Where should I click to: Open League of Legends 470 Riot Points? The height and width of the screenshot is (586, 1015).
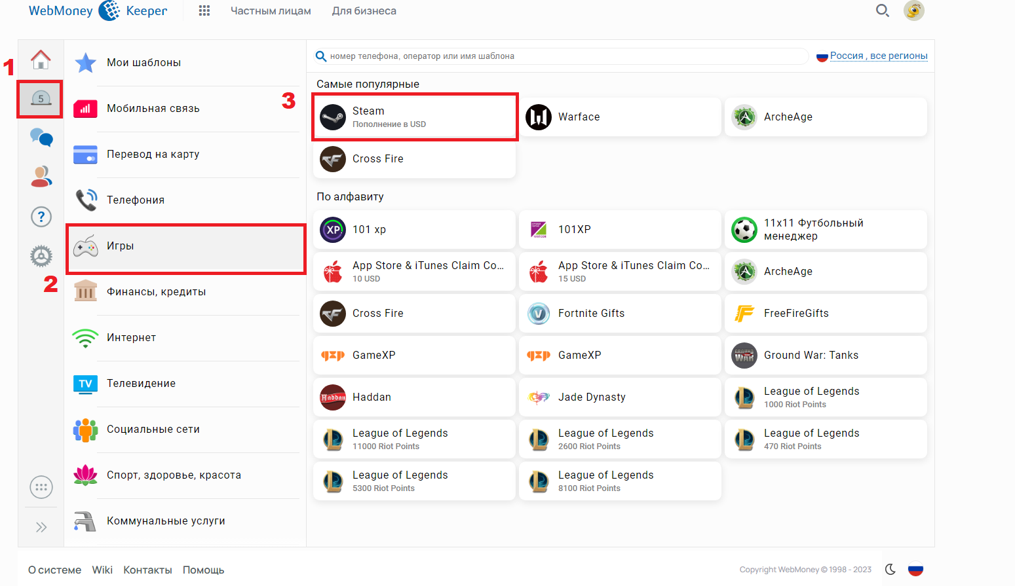click(826, 439)
